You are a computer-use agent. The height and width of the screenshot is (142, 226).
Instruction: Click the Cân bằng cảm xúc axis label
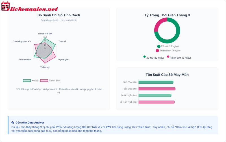[22, 41]
